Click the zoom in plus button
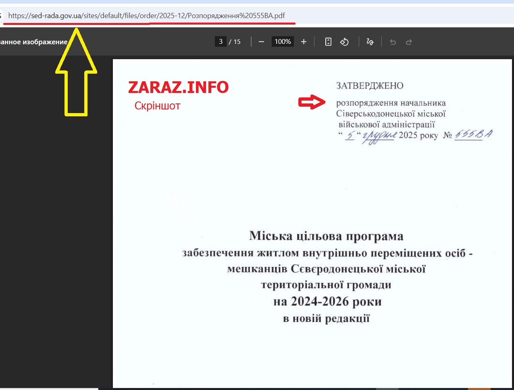This screenshot has width=514, height=390. [x=304, y=42]
